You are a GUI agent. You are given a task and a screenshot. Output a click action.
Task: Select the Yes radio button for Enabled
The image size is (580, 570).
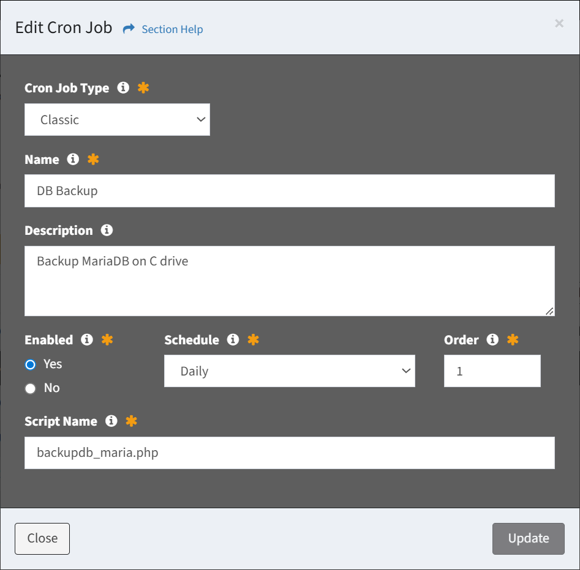30,365
